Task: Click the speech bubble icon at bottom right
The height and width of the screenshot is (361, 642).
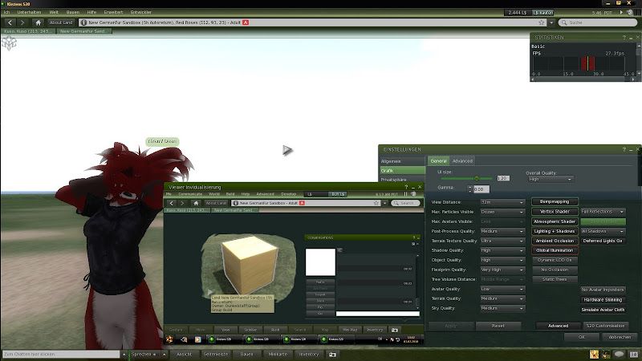Action: (x=620, y=354)
